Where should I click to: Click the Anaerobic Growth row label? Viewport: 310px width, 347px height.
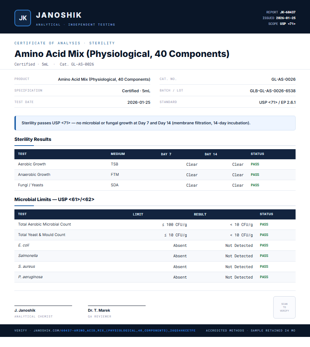tap(34, 174)
